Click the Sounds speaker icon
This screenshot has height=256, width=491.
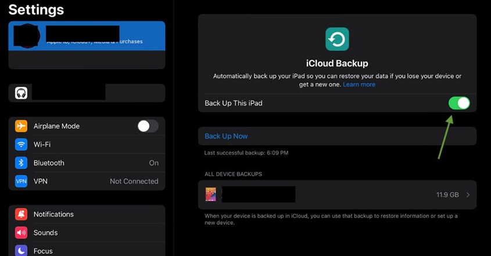(21, 233)
